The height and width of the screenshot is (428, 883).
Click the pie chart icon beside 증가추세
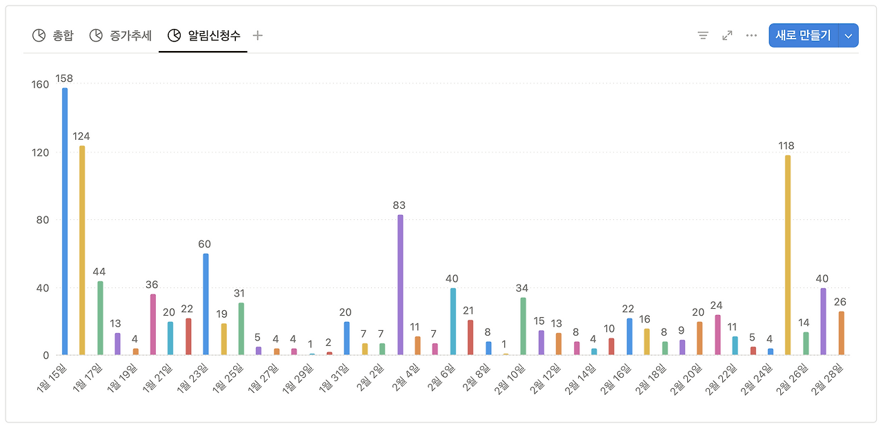pyautogui.click(x=96, y=35)
